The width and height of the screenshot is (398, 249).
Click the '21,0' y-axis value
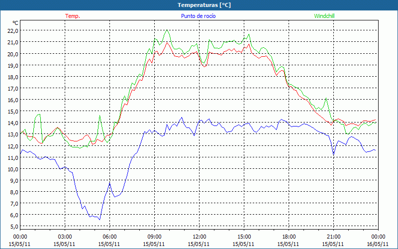click(x=14, y=42)
